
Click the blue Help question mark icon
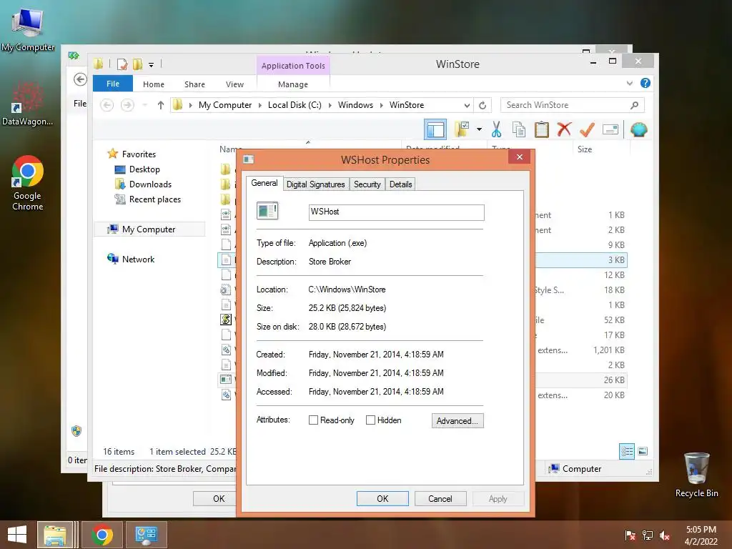(x=646, y=83)
